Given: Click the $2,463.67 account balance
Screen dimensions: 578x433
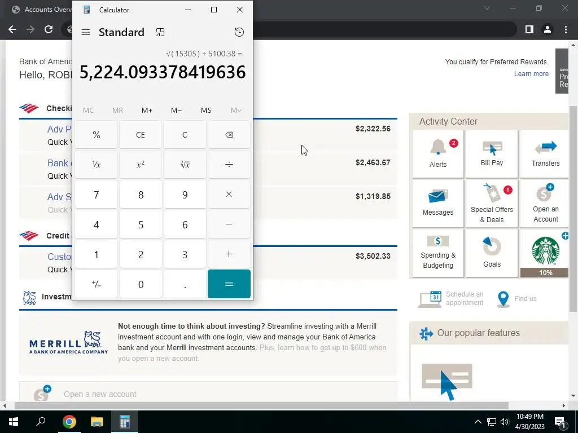Looking at the screenshot, I should [x=373, y=162].
